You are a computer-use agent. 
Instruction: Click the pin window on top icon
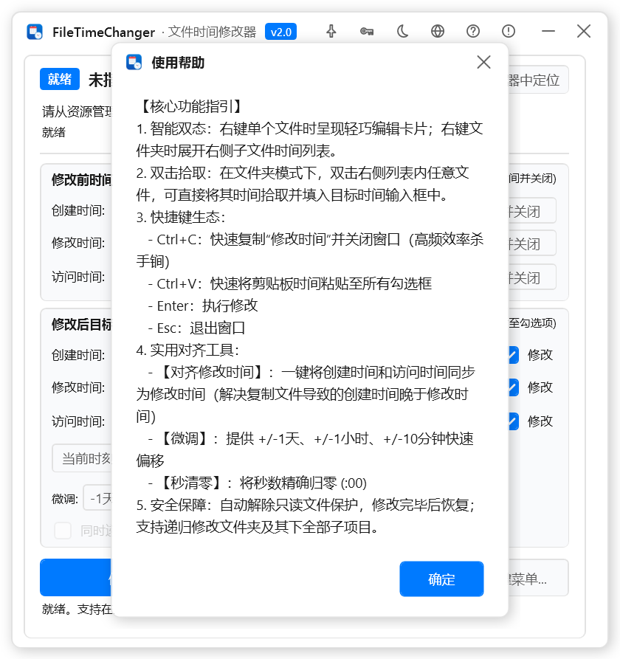pyautogui.click(x=331, y=31)
